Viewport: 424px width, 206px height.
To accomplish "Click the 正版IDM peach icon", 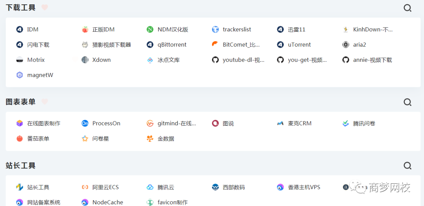I will (85, 29).
